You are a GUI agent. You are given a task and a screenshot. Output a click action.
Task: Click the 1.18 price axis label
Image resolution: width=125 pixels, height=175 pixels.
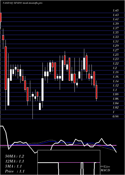[x=115, y=72]
